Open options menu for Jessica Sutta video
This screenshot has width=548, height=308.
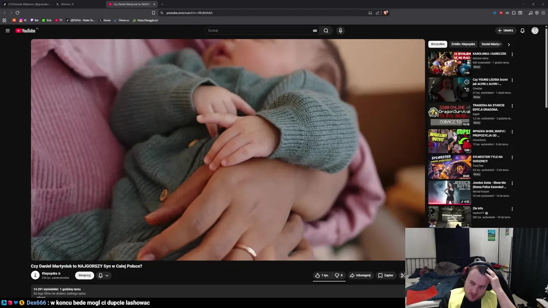(x=512, y=183)
